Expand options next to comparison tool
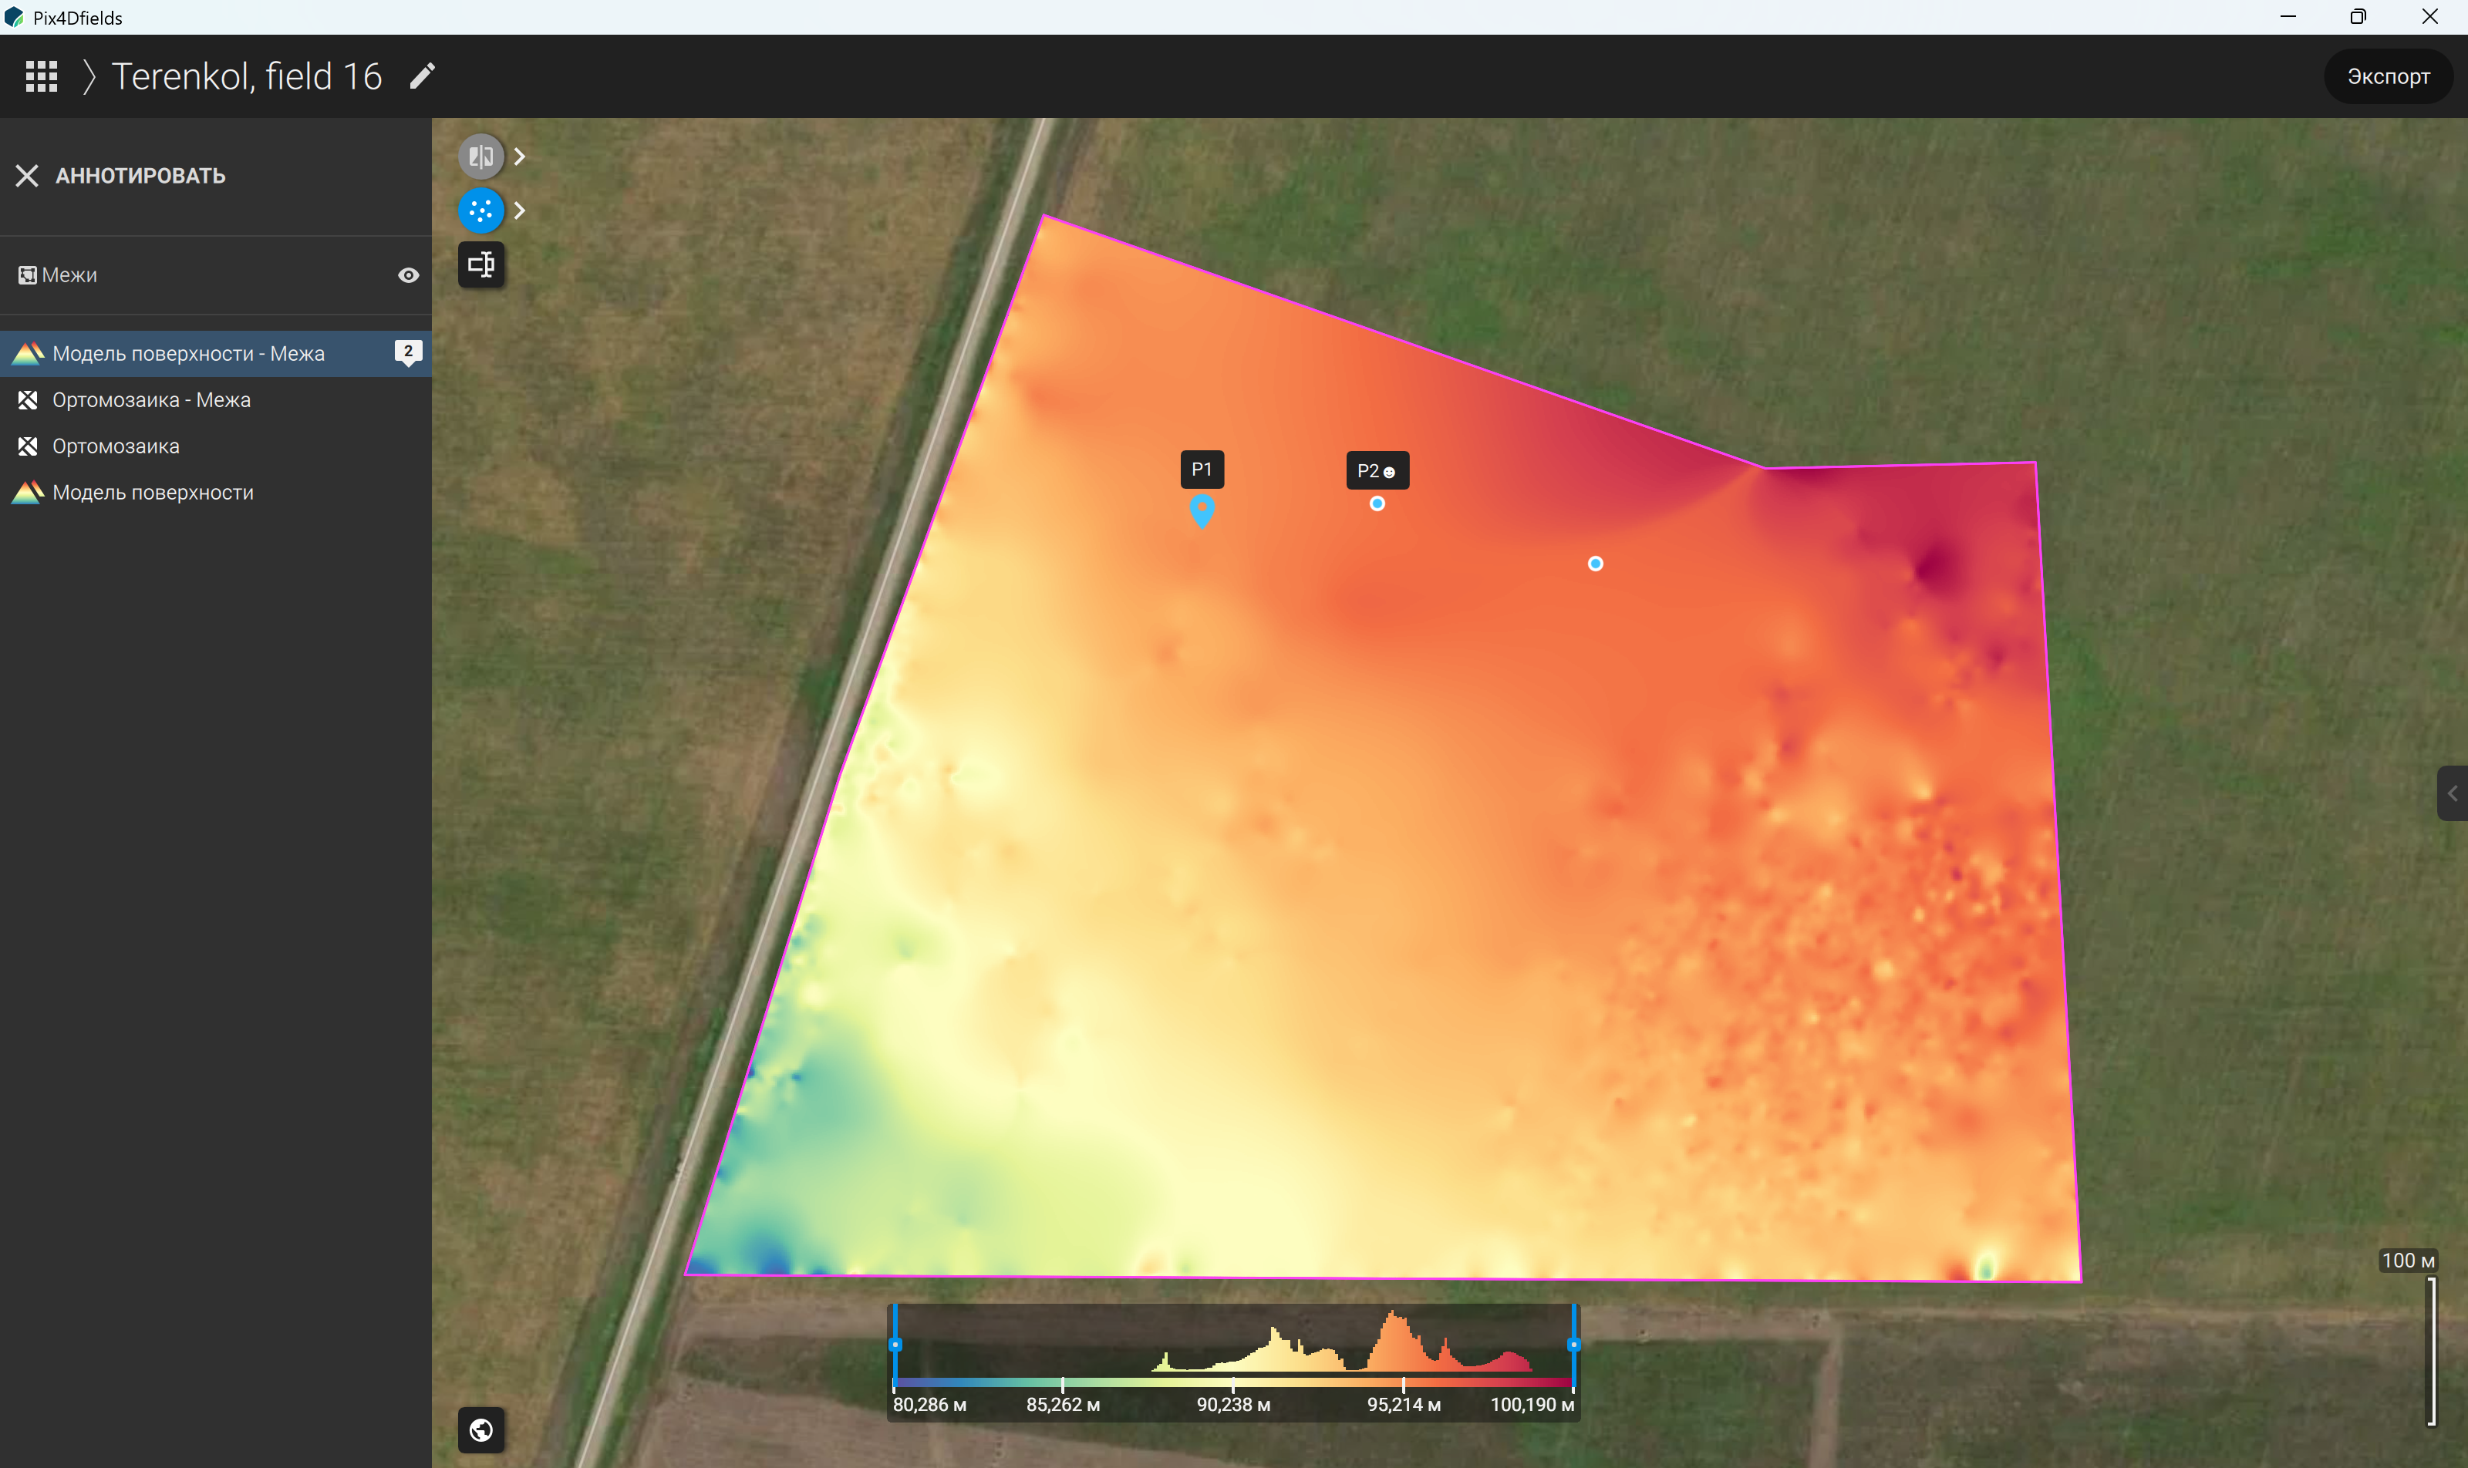 pyautogui.click(x=520, y=157)
